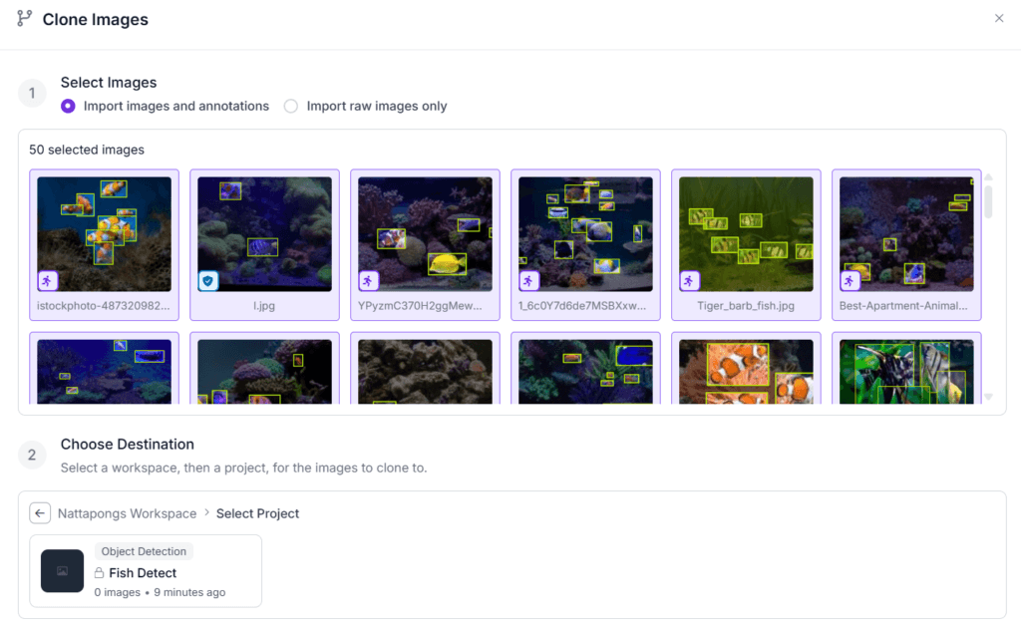The image size is (1021, 629).
Task: Click the back arrow beside Nattapongs Workspace
Action: [x=40, y=513]
